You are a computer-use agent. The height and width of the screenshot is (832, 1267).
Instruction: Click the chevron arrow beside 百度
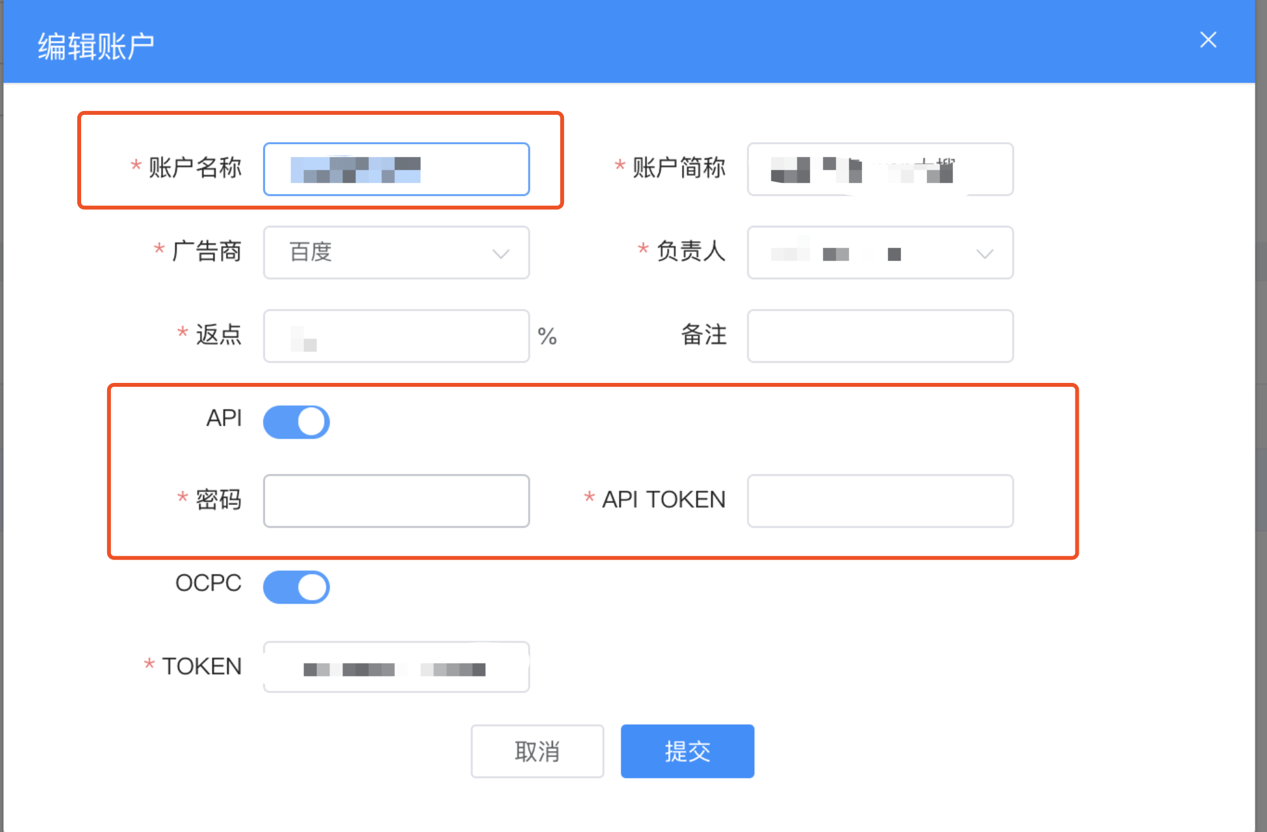pyautogui.click(x=500, y=253)
